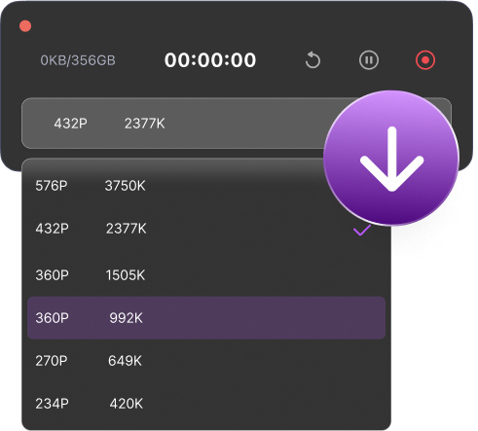This screenshot has height=431, width=478.
Task: Click the restart recording arrow icon
Action: click(x=313, y=60)
